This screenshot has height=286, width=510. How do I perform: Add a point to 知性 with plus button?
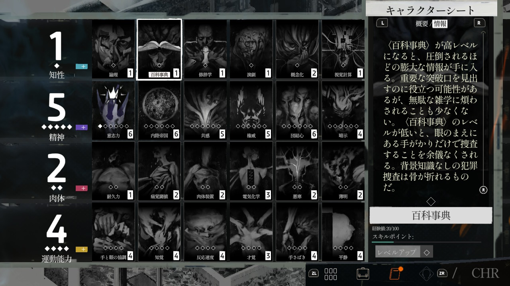click(x=82, y=67)
